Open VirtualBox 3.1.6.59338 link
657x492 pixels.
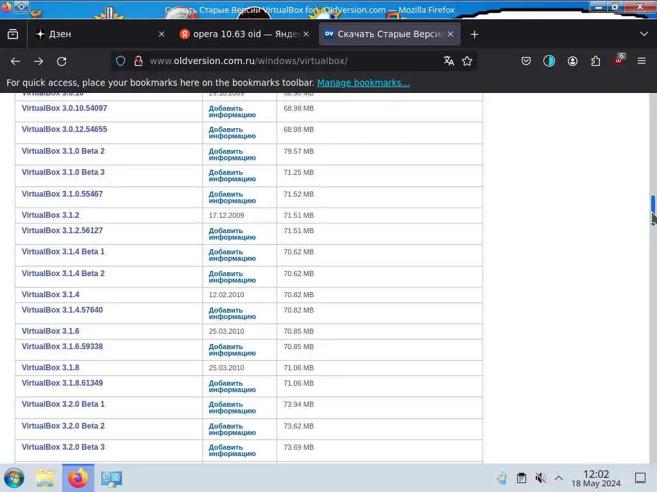pyautogui.click(x=62, y=347)
